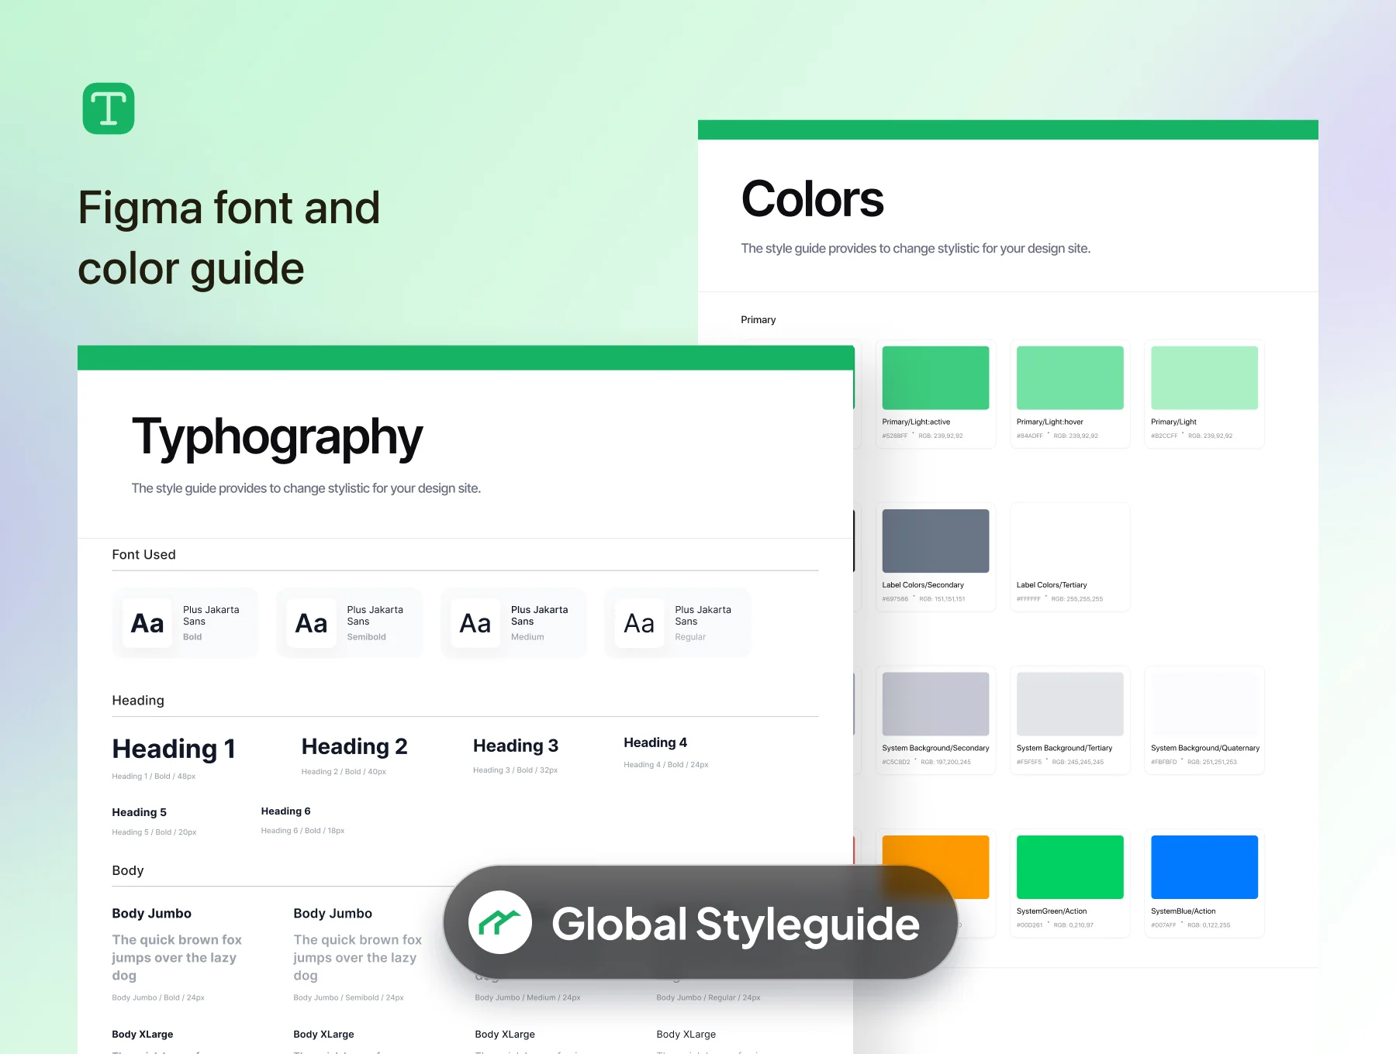Click the "RGB: 0,122,255" value
The image size is (1396, 1054).
1209,925
